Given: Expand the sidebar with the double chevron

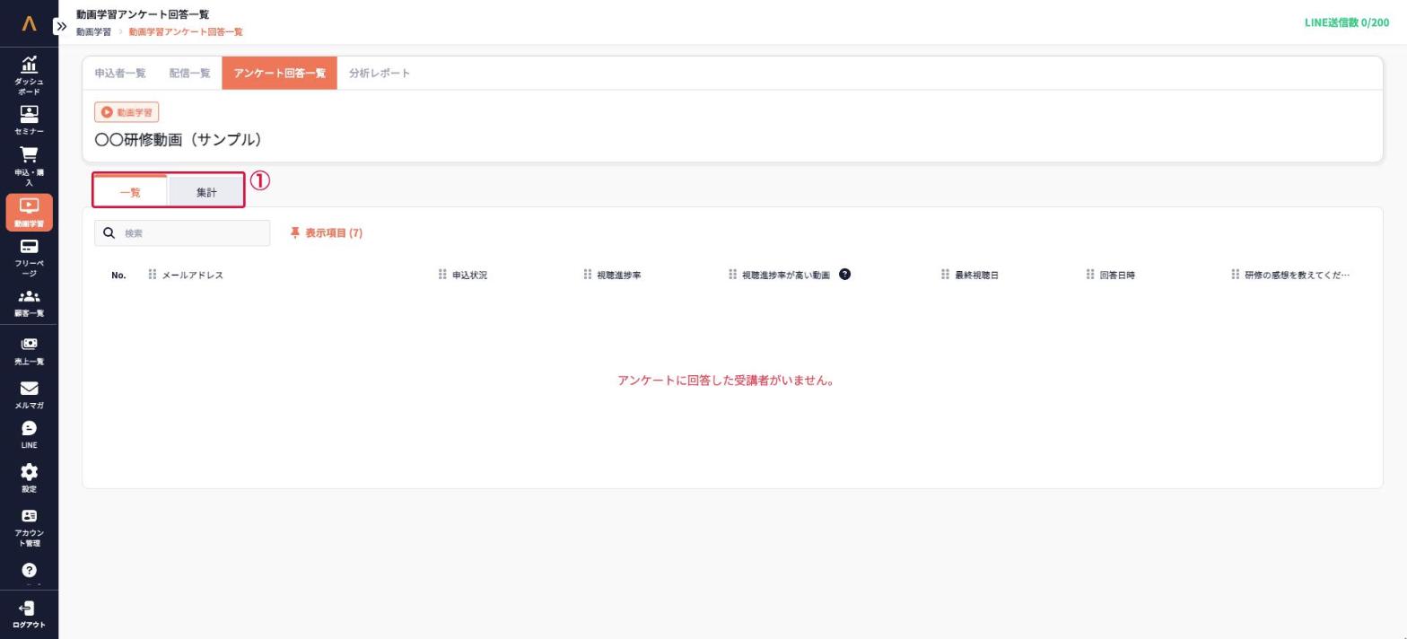Looking at the screenshot, I should click(x=61, y=26).
